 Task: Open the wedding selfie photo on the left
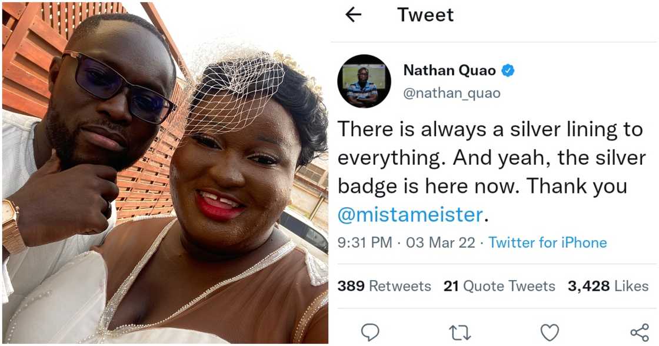coord(165,173)
